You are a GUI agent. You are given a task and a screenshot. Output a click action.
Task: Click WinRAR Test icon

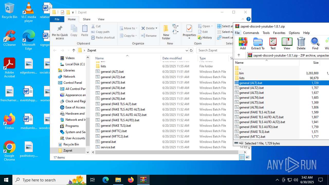(273, 43)
